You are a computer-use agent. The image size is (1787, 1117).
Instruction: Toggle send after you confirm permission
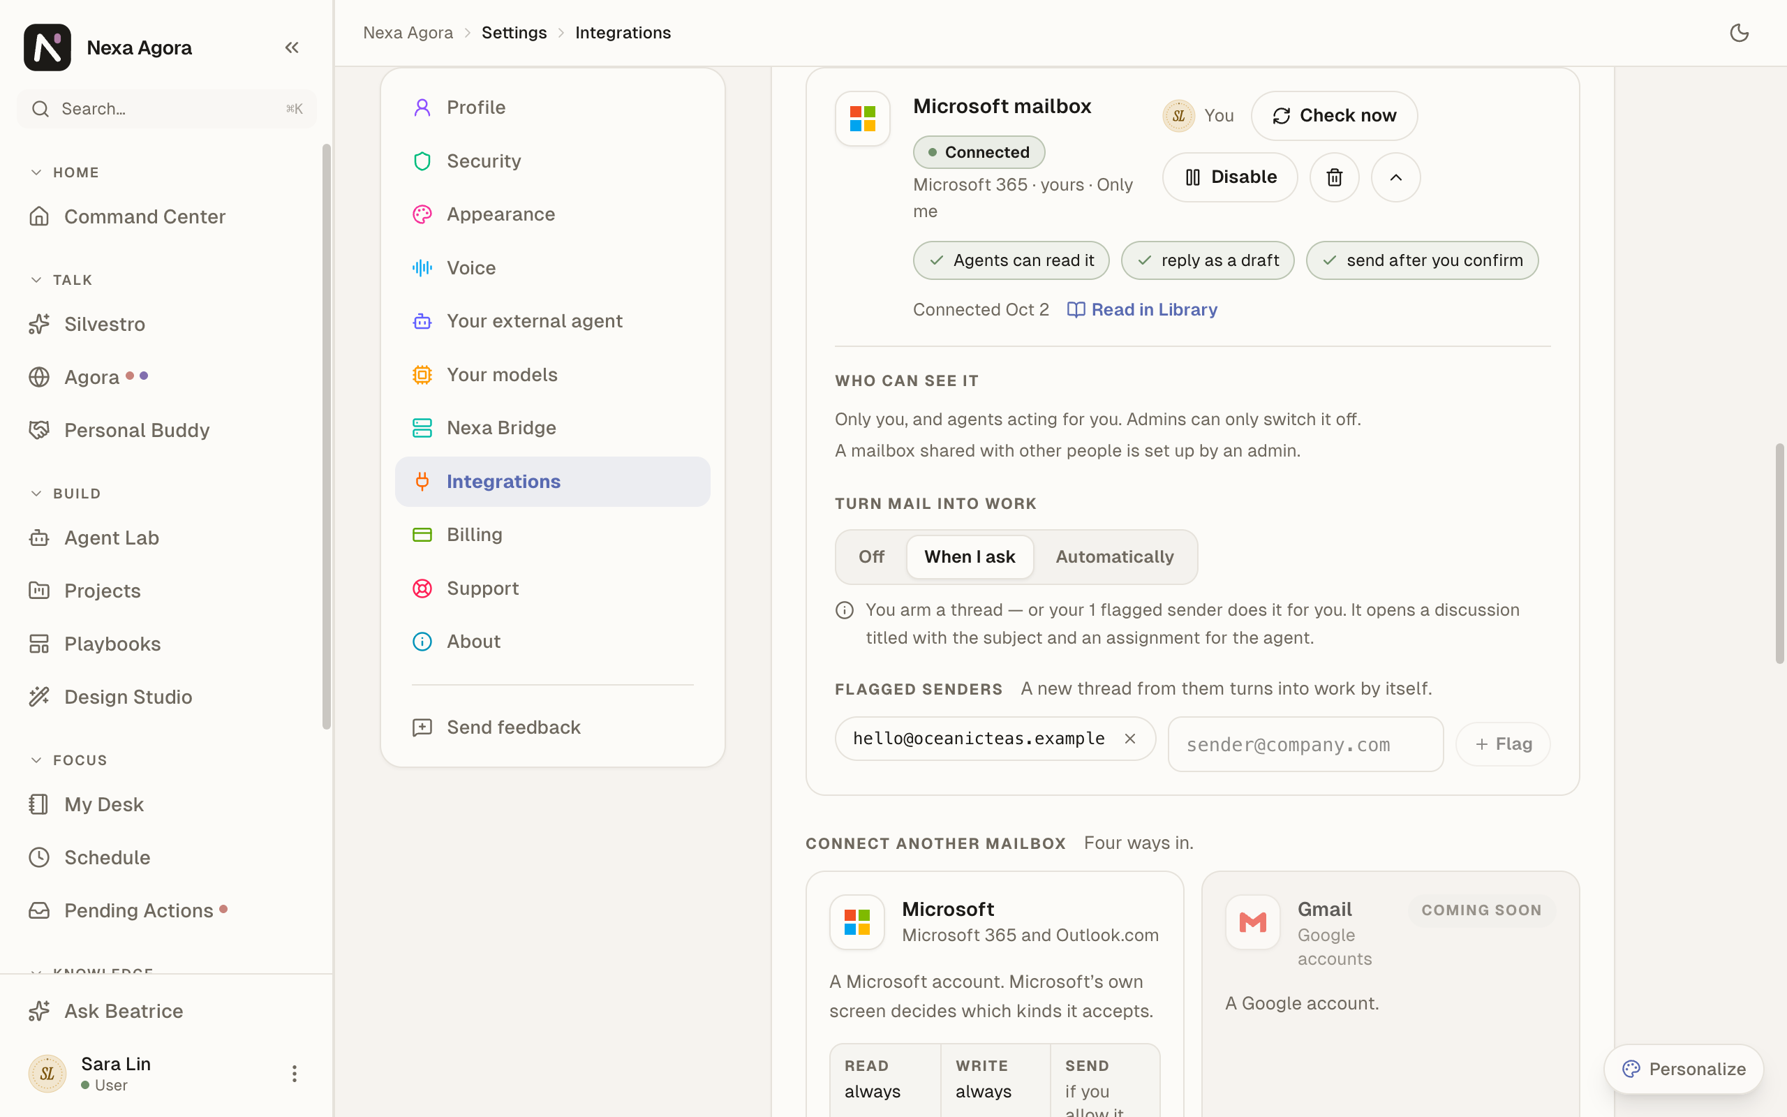1421,260
